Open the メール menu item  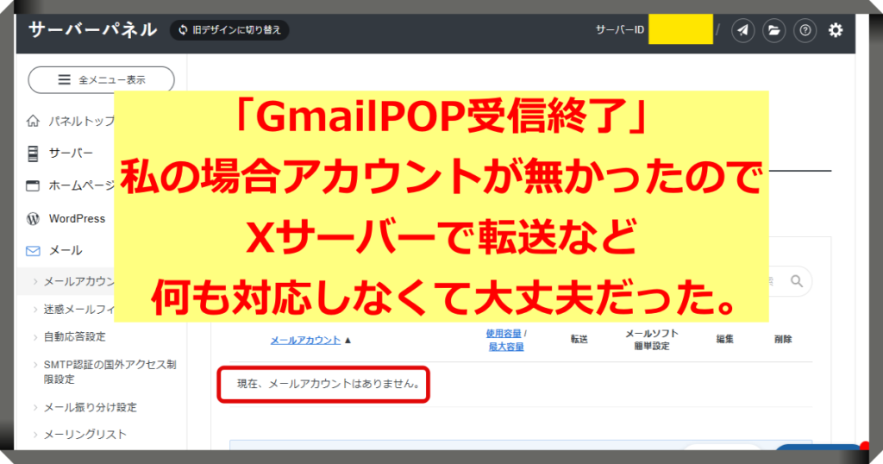[66, 251]
